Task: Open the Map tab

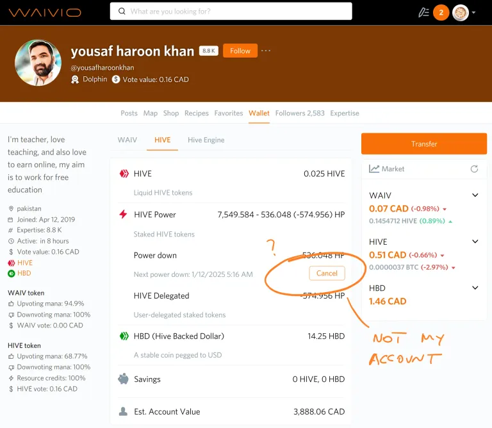Action: coord(151,113)
